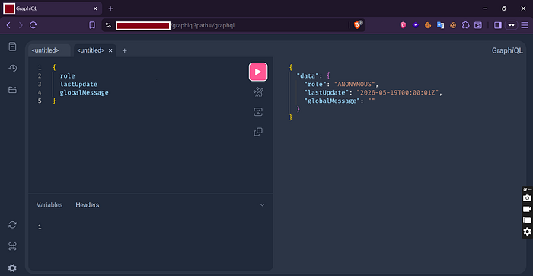This screenshot has height=276, width=533.
Task: Prettify the query with the magic wand icon
Action: [258, 92]
